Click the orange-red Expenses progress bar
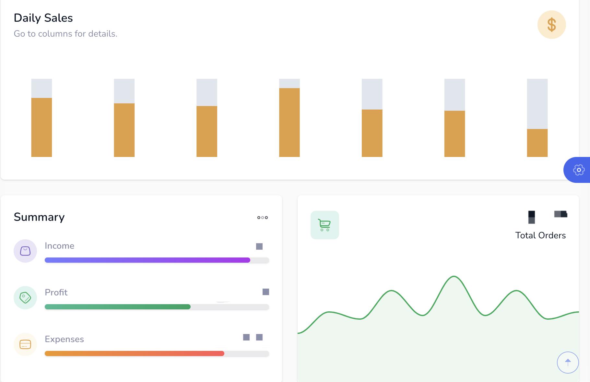The image size is (590, 382). (135, 353)
